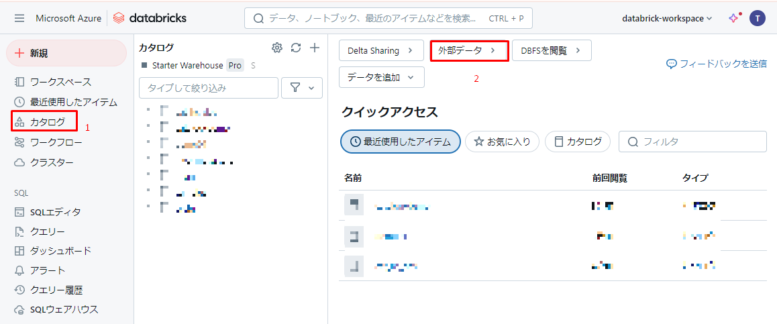
Task: Open SQLエディタ in the sidebar
Action: coord(48,212)
